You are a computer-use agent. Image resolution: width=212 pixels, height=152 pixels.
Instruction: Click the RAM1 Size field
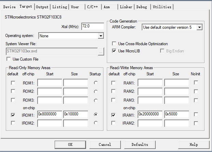(177, 83)
